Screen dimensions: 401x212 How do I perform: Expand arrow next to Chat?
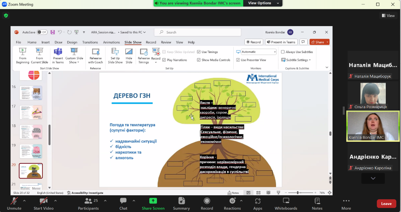(134, 201)
